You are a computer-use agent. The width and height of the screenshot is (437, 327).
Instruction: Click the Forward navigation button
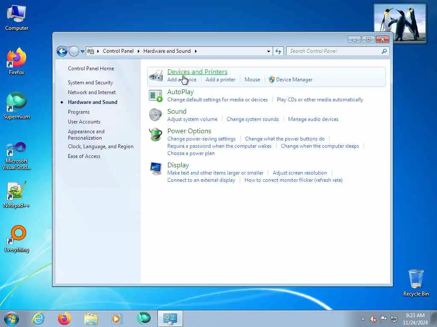coord(74,51)
